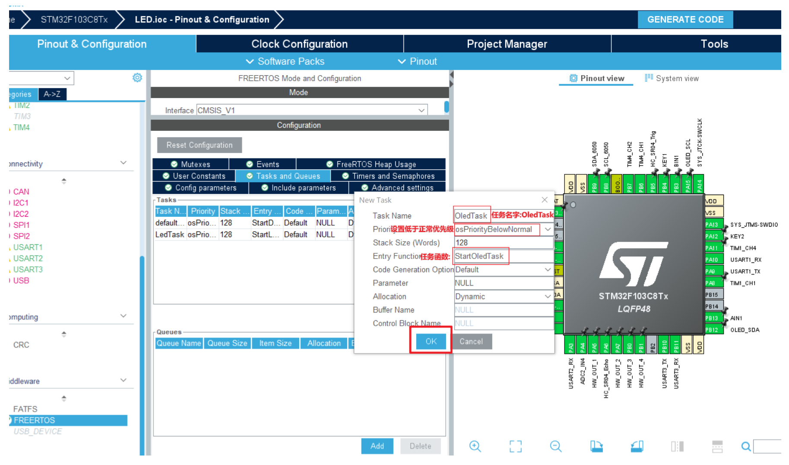Click Reset Configuration button

[x=199, y=145]
